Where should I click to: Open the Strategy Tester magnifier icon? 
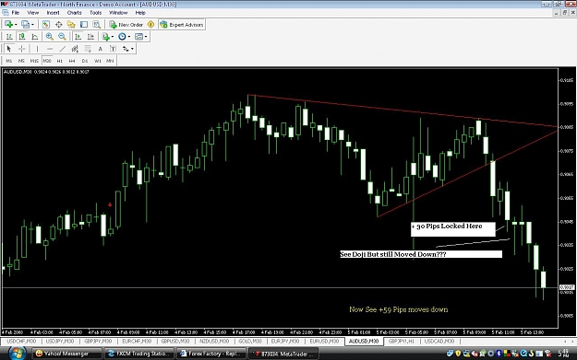(x=96, y=24)
